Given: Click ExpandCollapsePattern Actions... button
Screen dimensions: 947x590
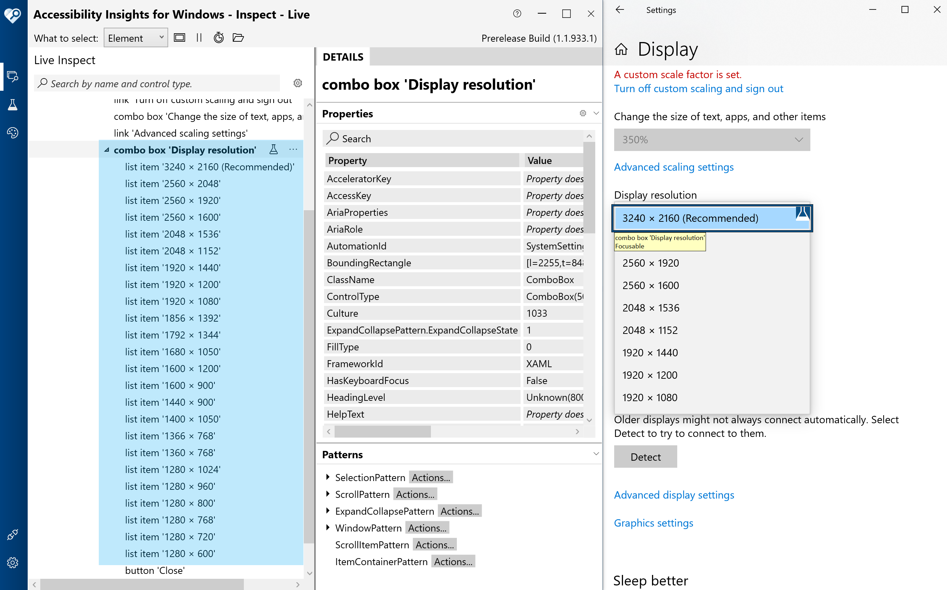Looking at the screenshot, I should [460, 511].
